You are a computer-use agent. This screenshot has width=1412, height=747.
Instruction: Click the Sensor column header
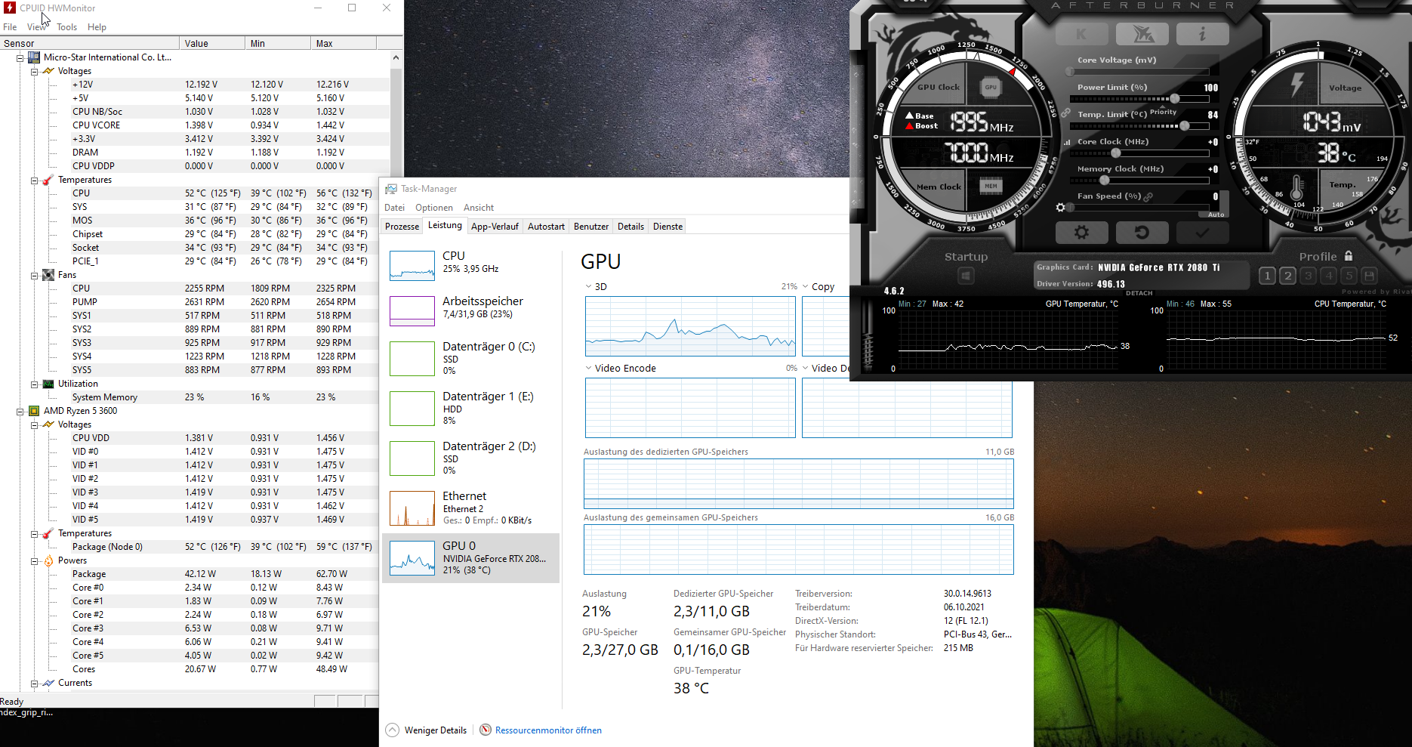(90, 43)
